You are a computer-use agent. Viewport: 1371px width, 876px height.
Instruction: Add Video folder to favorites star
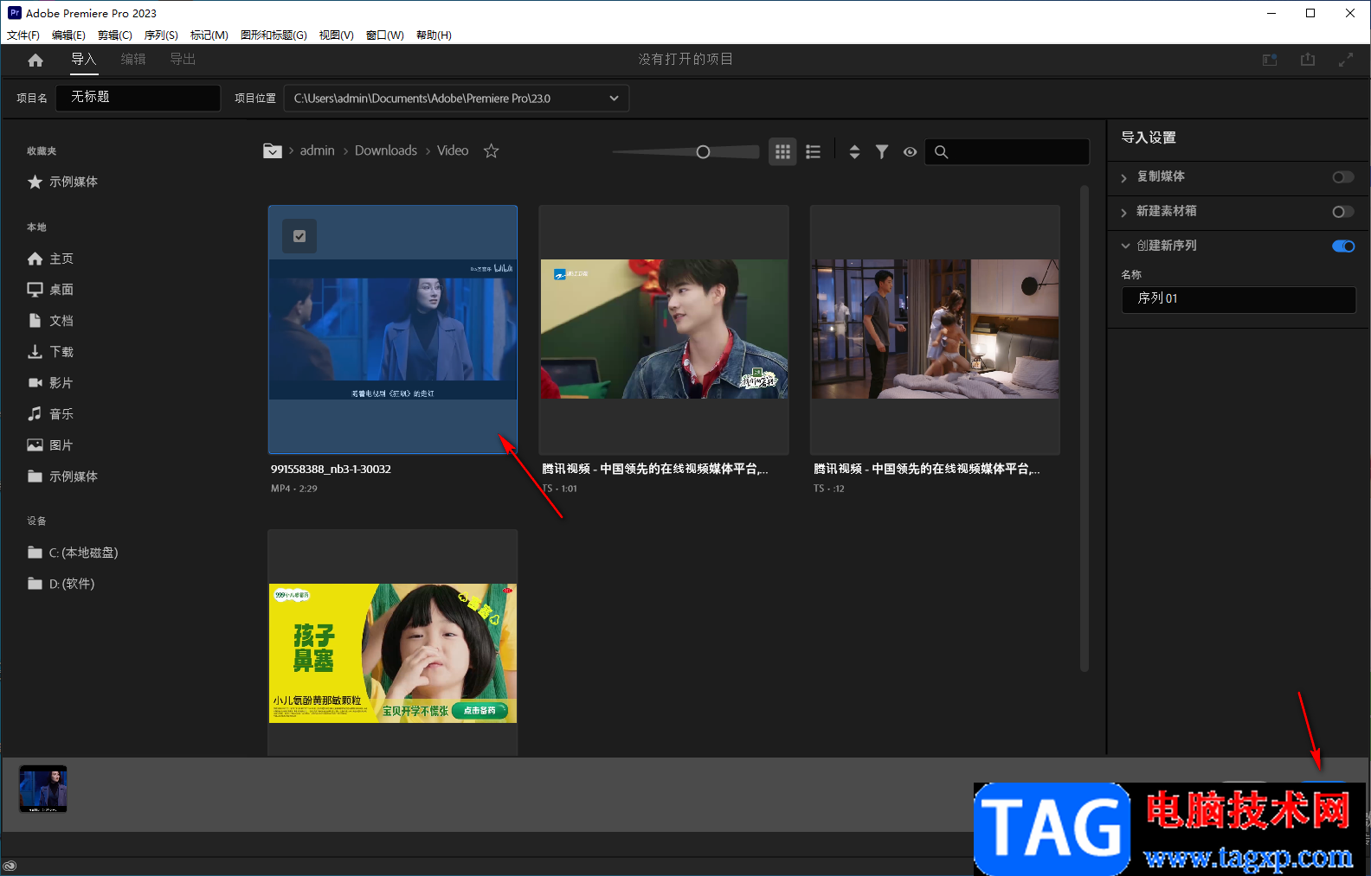click(x=491, y=150)
